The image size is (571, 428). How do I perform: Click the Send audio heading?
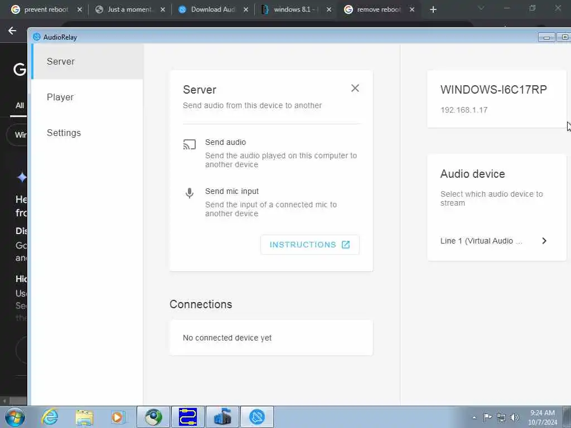225,142
